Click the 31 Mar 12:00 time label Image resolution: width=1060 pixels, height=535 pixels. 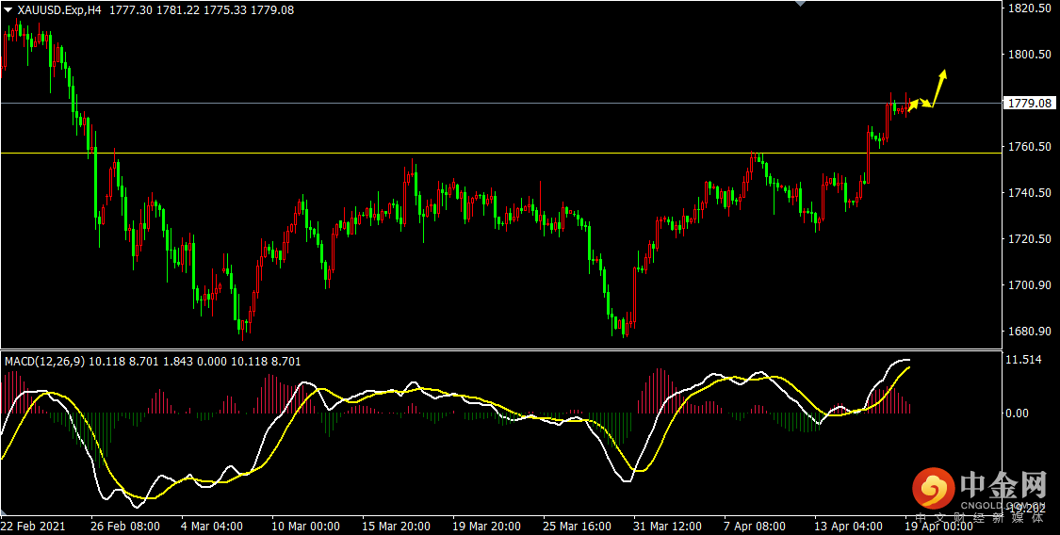pos(667,527)
